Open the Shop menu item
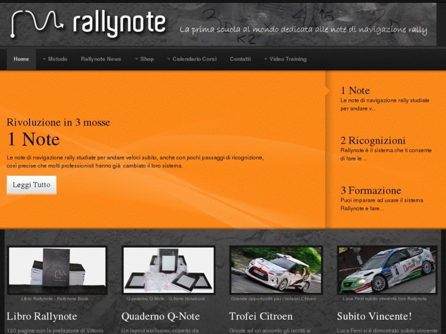The height and width of the screenshot is (334, 446). [147, 59]
